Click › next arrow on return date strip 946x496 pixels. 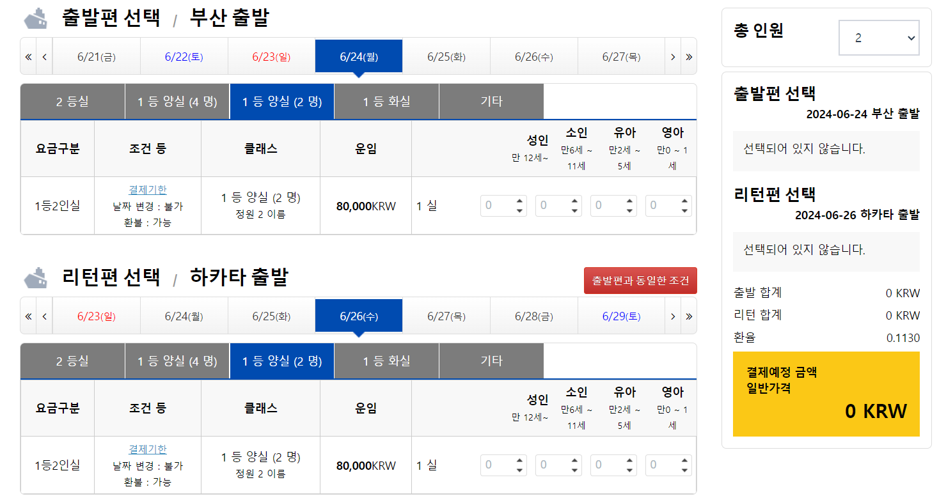(x=673, y=315)
